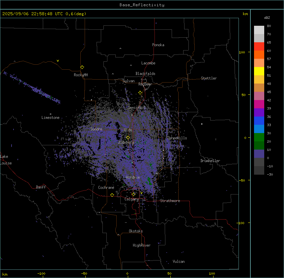Click the yellow V marker northwest of RockyMH
This screenshot has width=284, height=278.
[58, 61]
